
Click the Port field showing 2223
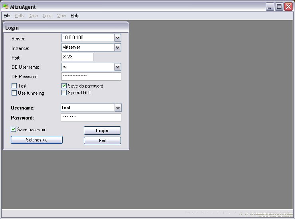click(x=77, y=57)
